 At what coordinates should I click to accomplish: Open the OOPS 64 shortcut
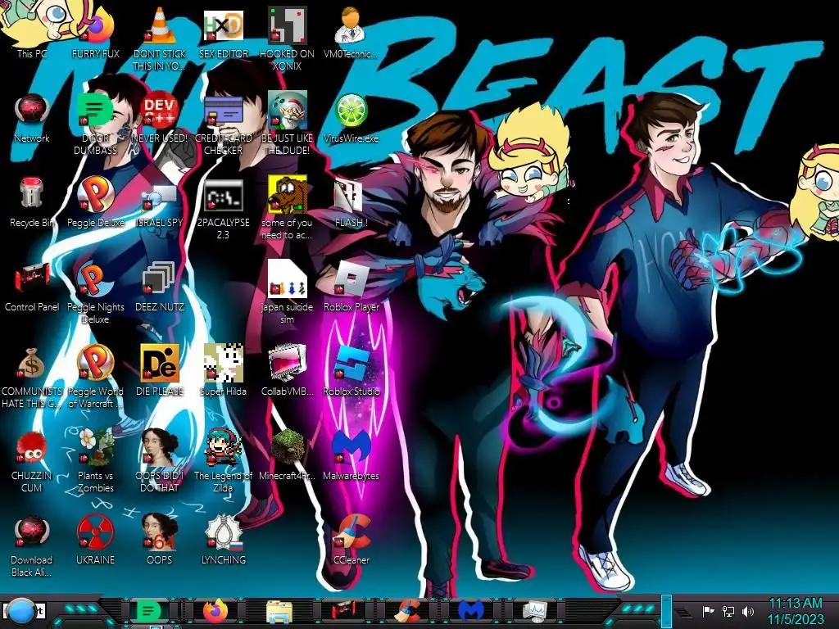[160, 541]
